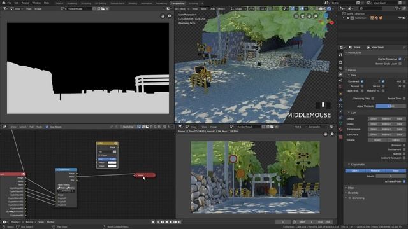Screen dimensions: 408x229
Task: Switch to the Rendering workspace tab
Action: click(161, 4)
